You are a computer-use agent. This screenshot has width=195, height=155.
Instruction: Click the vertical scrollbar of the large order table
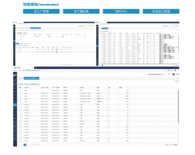tap(178, 106)
